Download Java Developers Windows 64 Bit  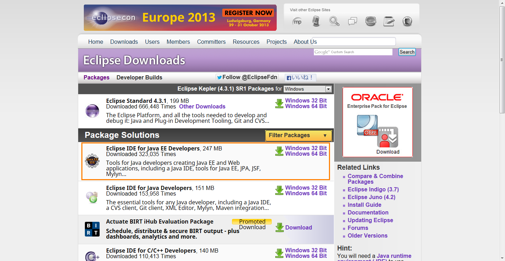[306, 193]
